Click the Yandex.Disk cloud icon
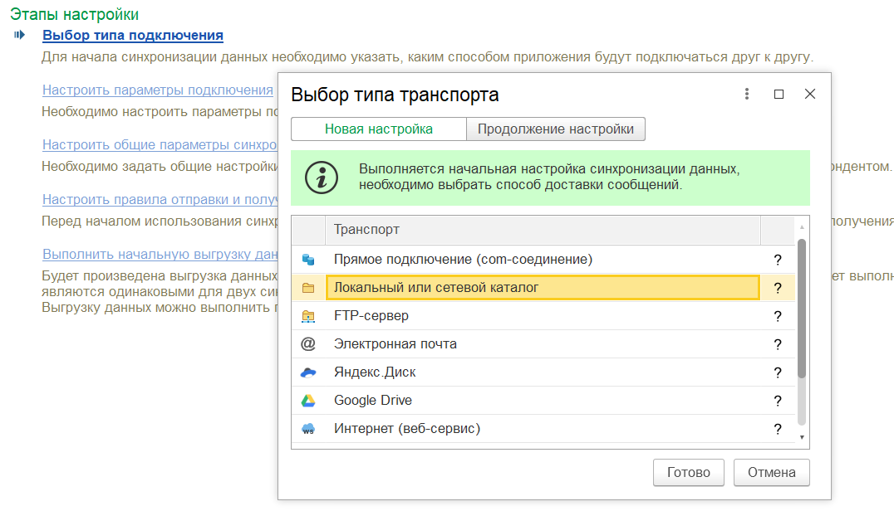Viewport: 894px width, 511px height. click(x=308, y=372)
